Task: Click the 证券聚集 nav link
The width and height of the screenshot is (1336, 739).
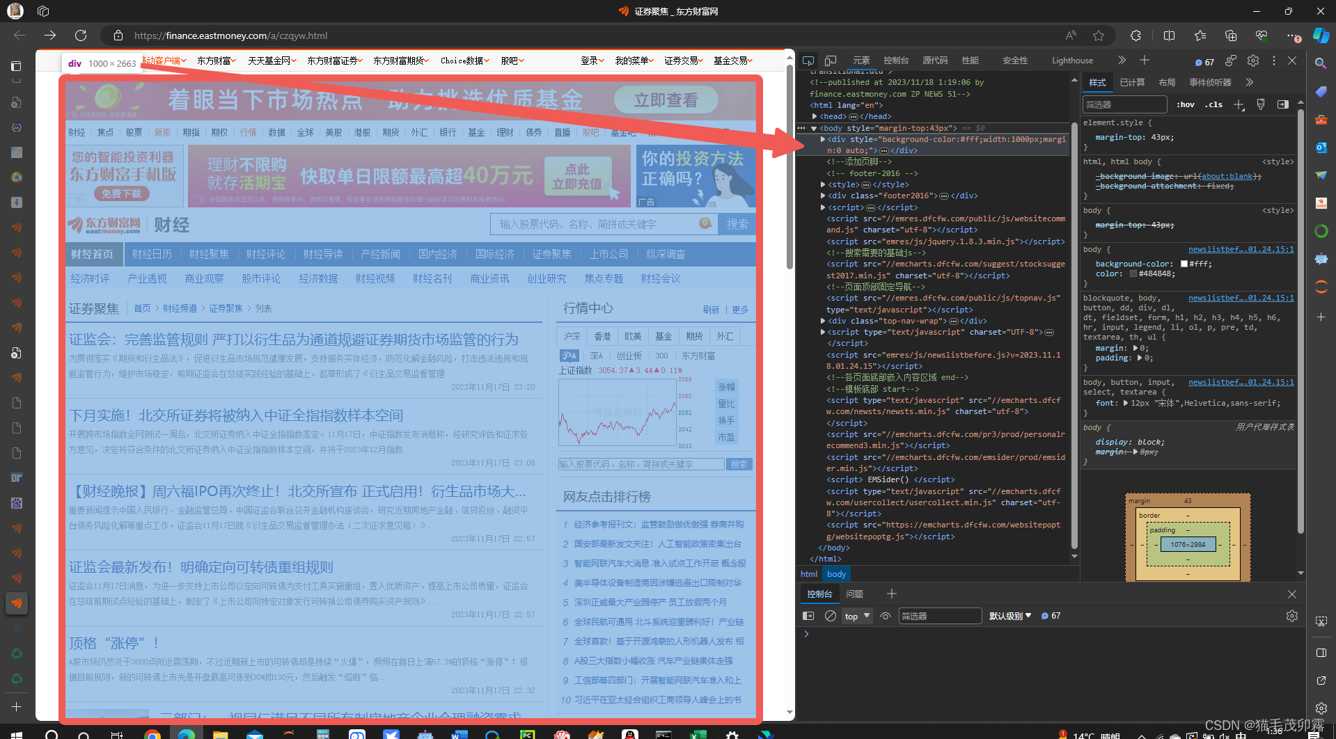Action: point(551,254)
